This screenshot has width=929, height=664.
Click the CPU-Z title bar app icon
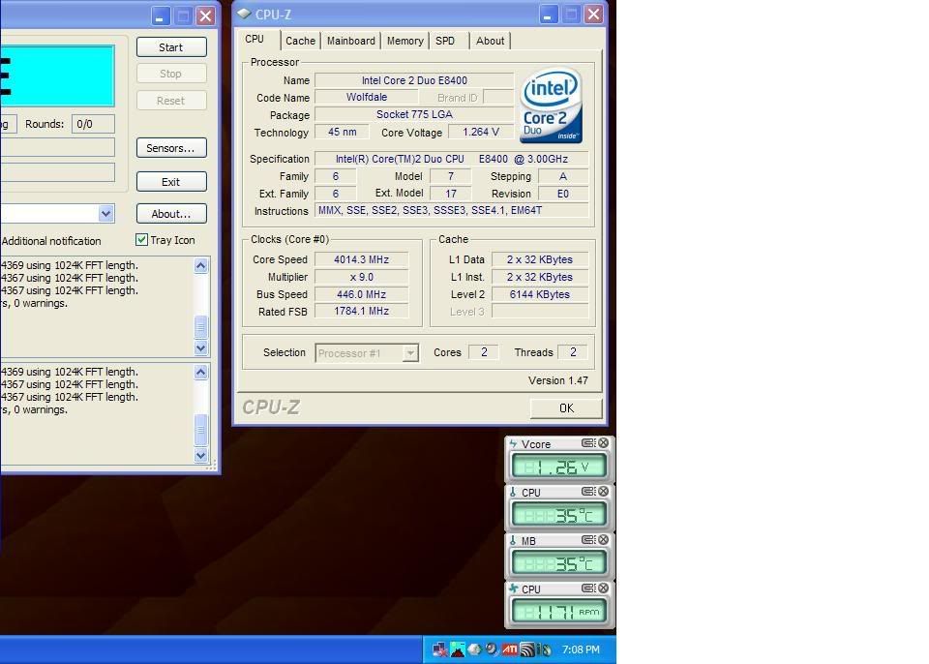coord(244,14)
